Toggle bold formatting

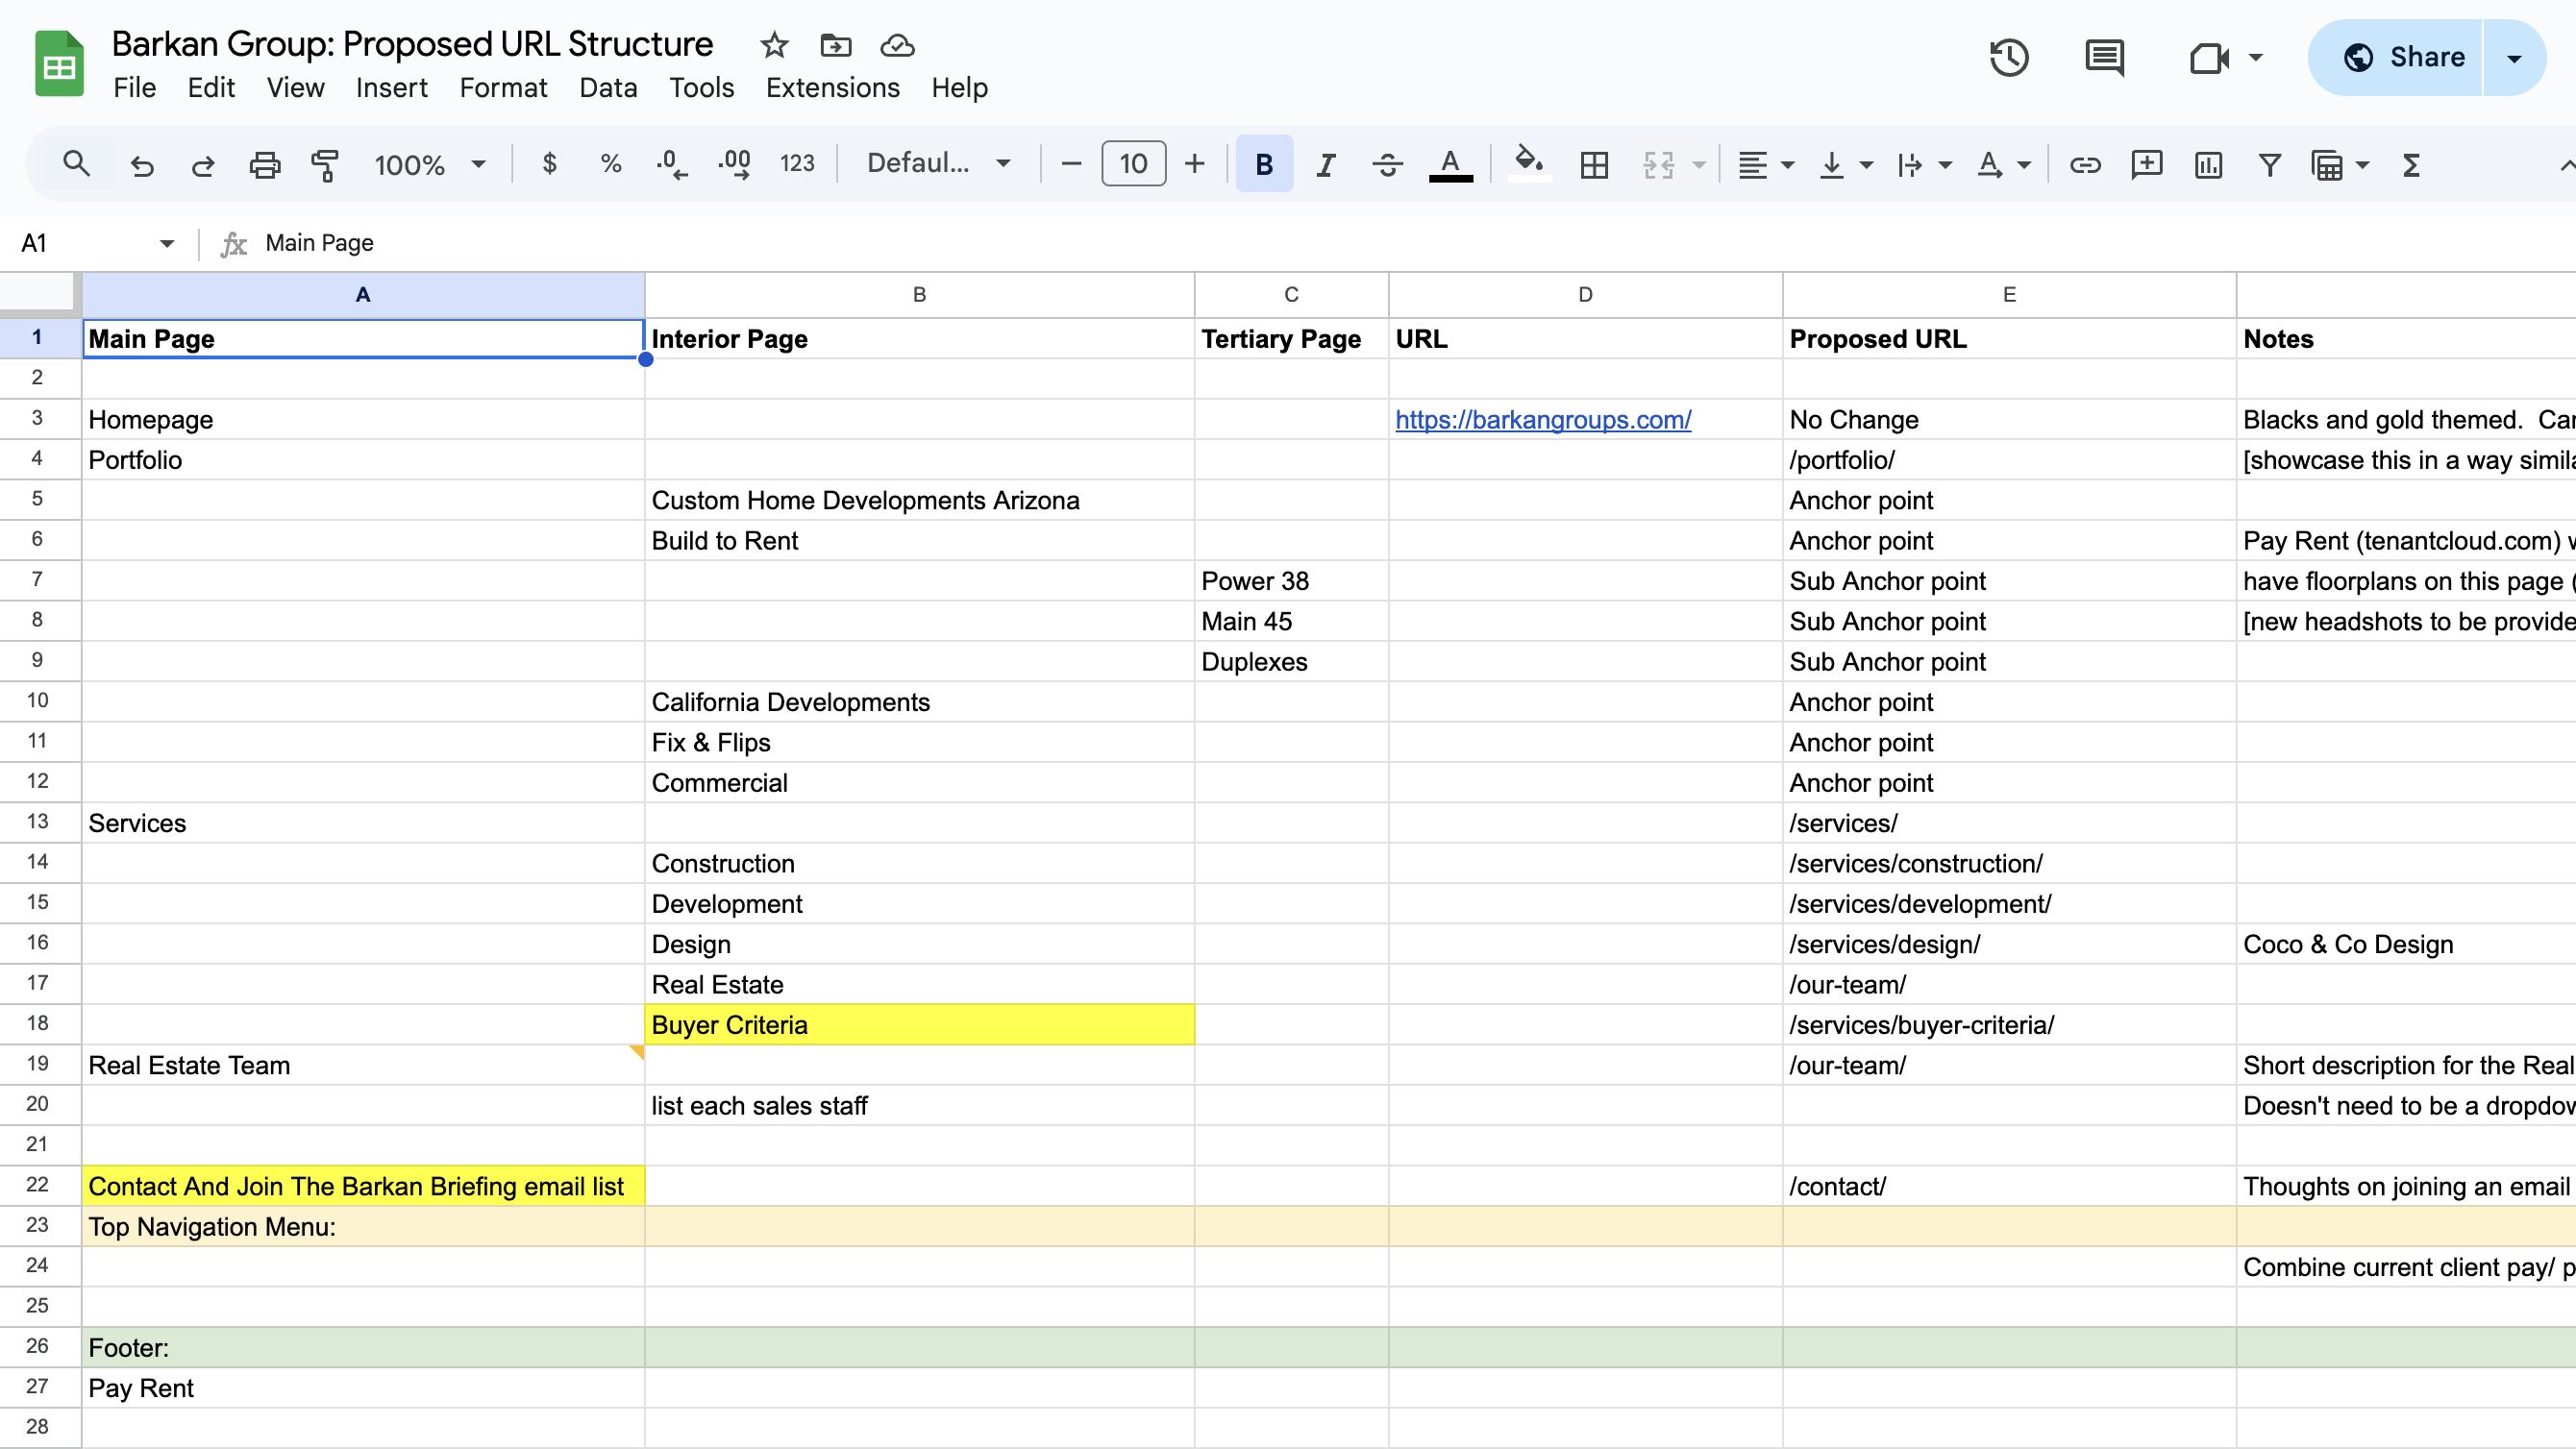(x=1264, y=164)
